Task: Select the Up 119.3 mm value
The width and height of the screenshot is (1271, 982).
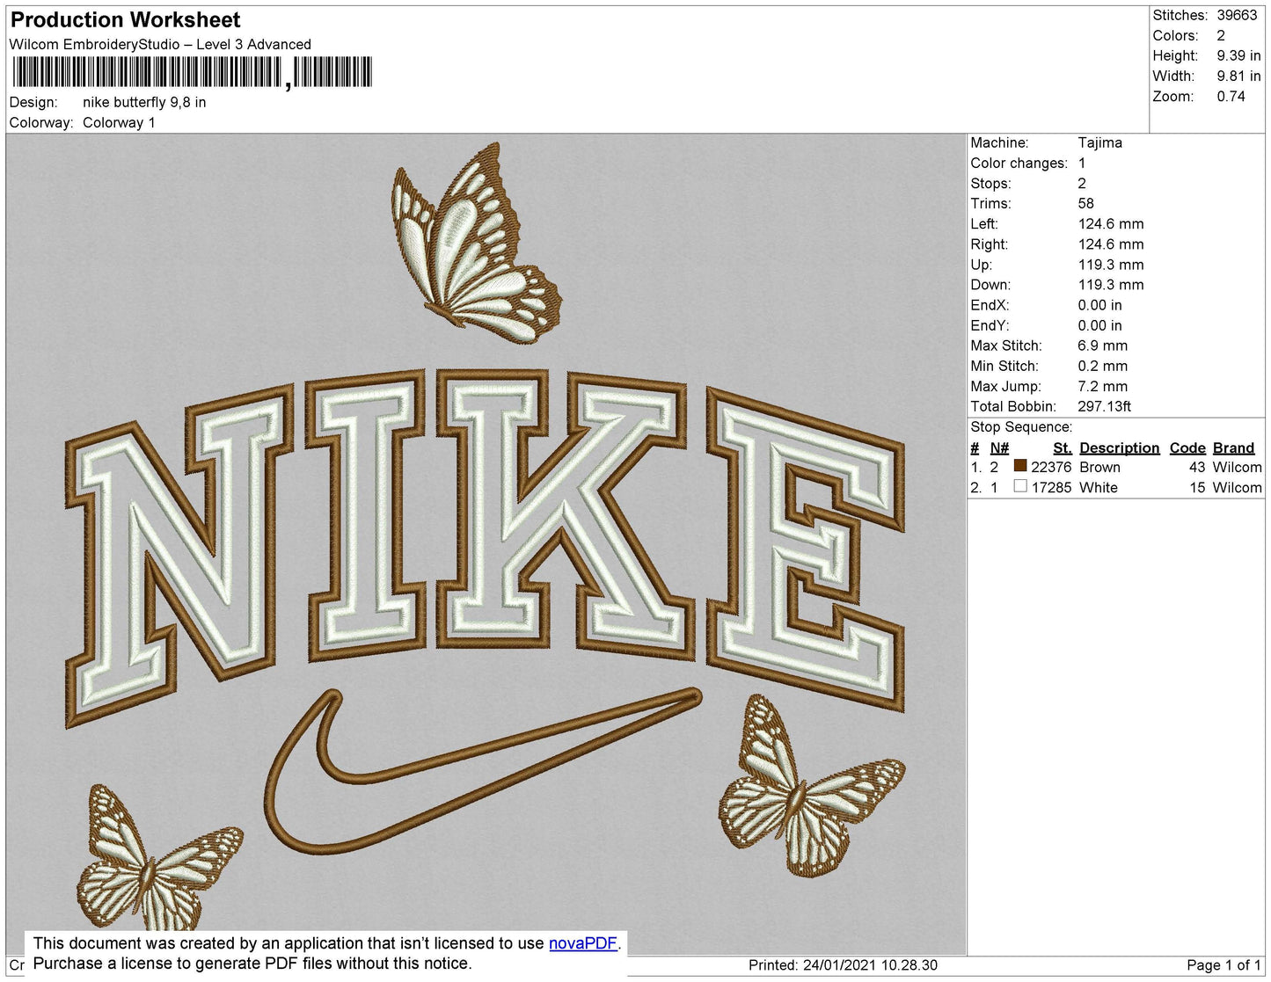Action: pos(1111,265)
